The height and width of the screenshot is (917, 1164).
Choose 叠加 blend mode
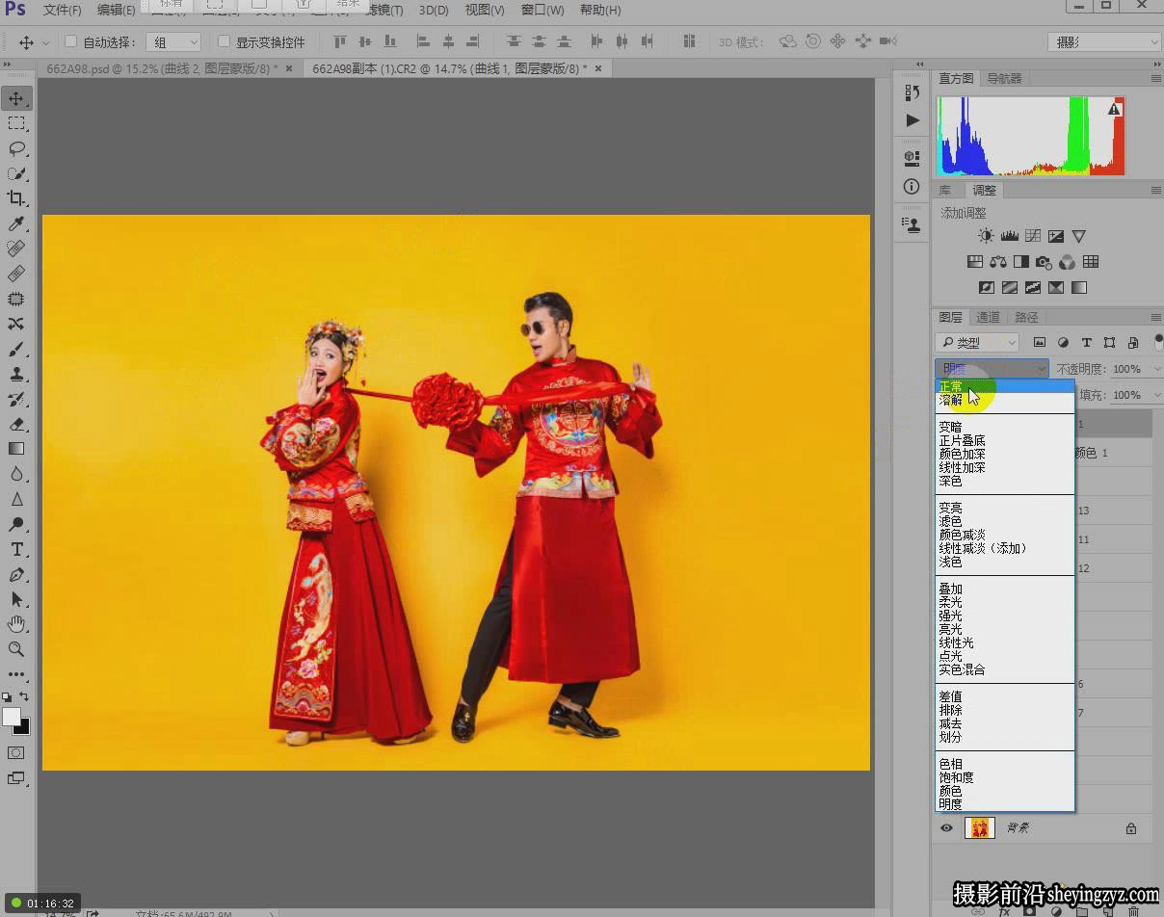click(x=950, y=589)
